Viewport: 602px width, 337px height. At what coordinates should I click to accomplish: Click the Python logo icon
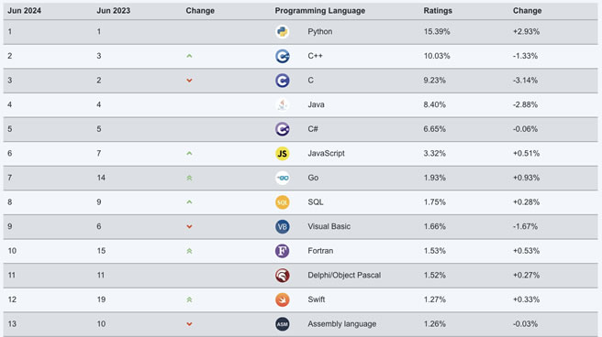[x=283, y=32]
